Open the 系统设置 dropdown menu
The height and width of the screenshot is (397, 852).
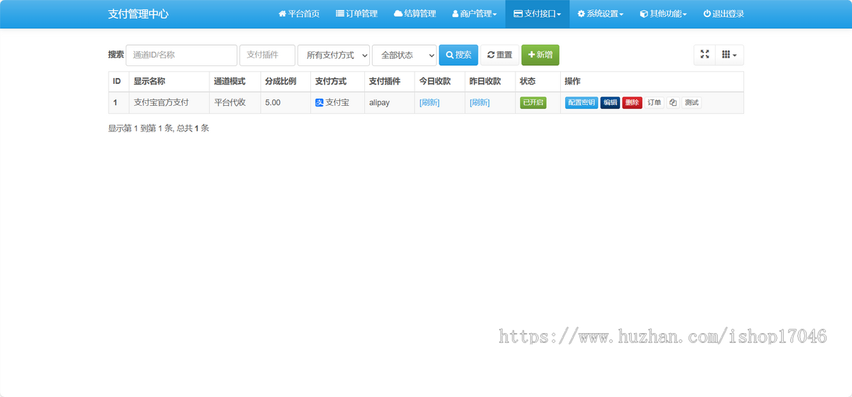[600, 14]
